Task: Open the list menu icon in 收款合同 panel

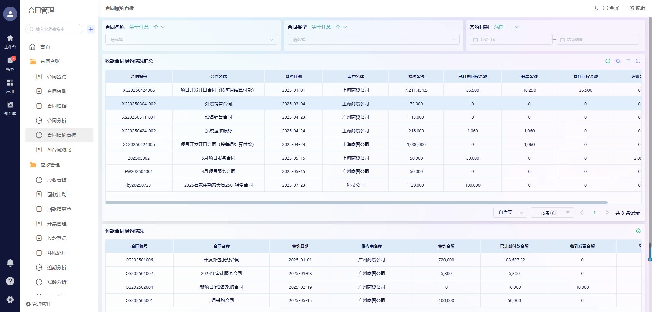Action: click(x=628, y=61)
